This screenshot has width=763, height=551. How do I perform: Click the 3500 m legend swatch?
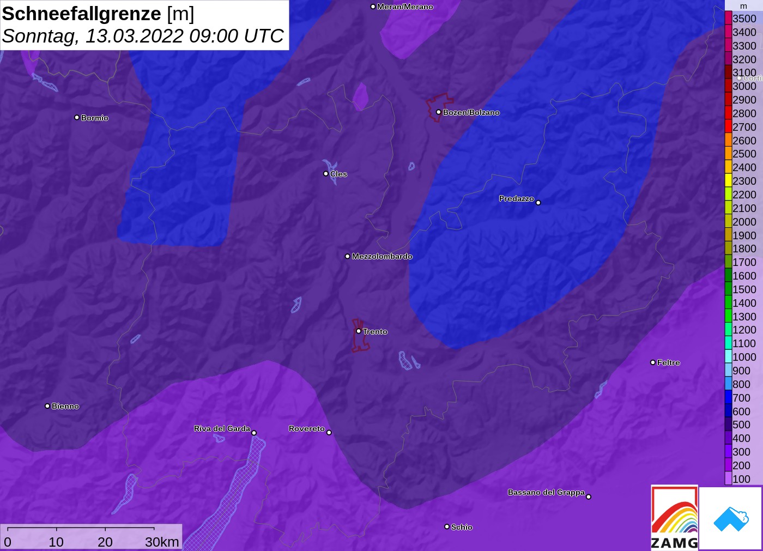(x=728, y=18)
